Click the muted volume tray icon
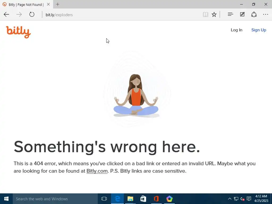This screenshot has width=272, height=204. 242,199
